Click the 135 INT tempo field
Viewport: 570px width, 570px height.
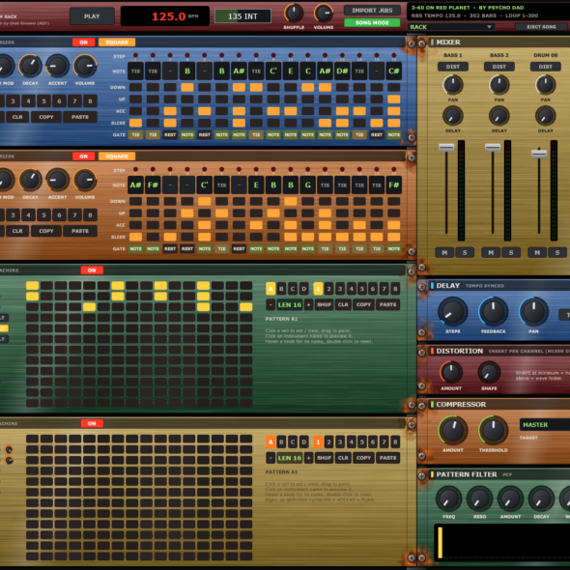point(242,16)
